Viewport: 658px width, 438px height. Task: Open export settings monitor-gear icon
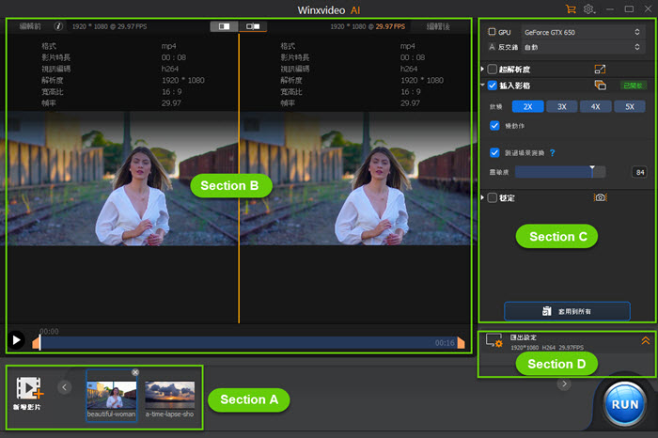(x=493, y=340)
